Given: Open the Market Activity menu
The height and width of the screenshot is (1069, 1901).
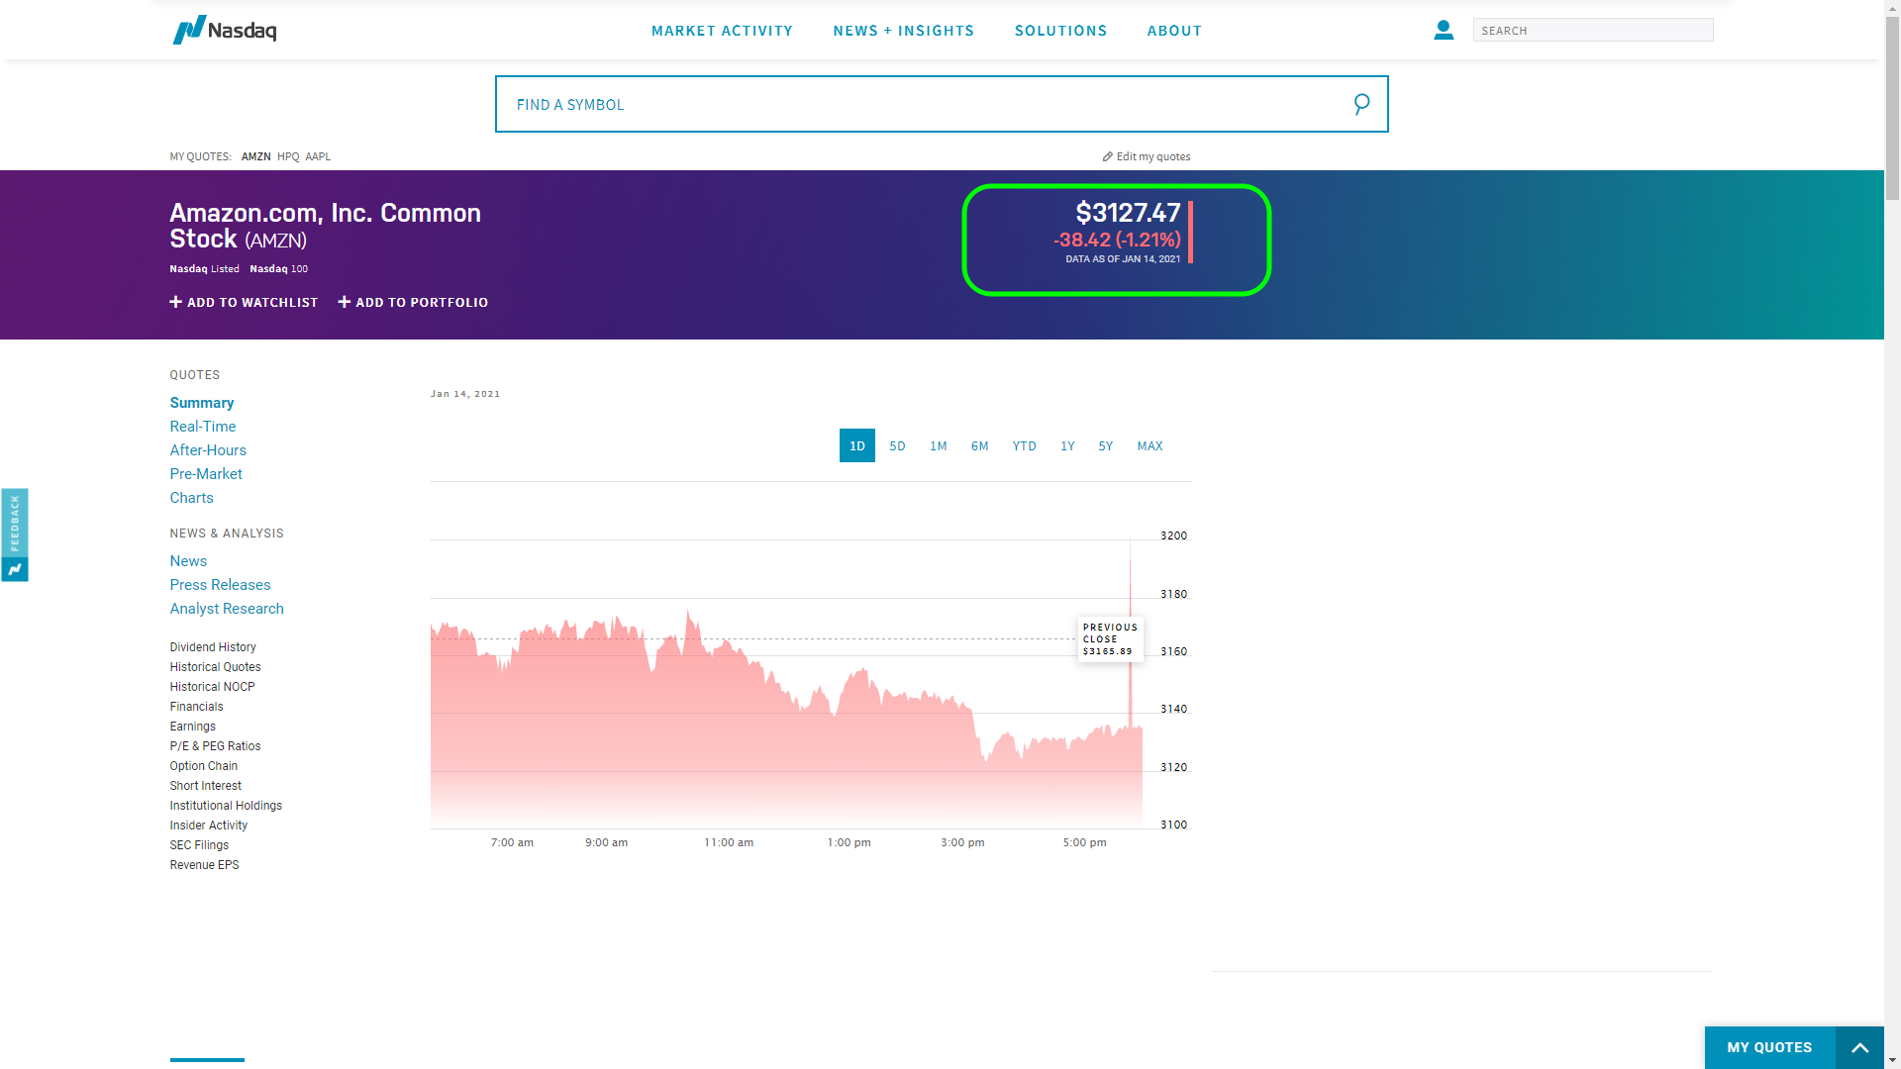Looking at the screenshot, I should pyautogui.click(x=722, y=31).
